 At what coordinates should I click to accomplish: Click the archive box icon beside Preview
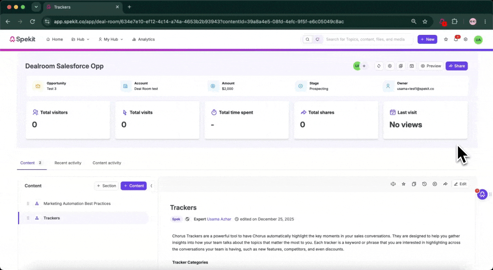(x=412, y=66)
